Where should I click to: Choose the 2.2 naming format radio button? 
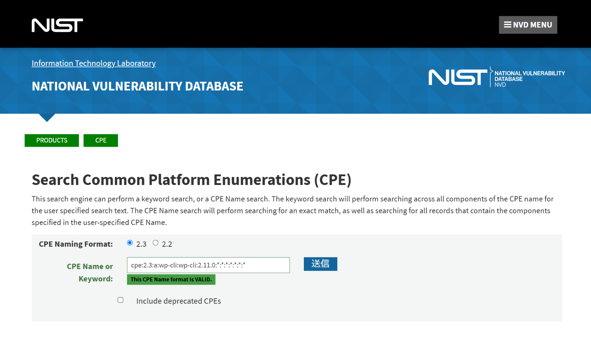pyautogui.click(x=156, y=243)
